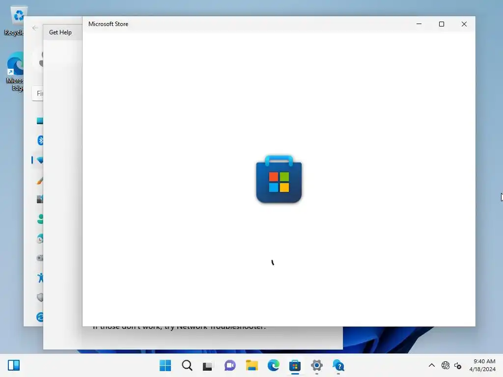Open Task View on the taskbar
Viewport: 503px width, 377px height.
(x=208, y=365)
